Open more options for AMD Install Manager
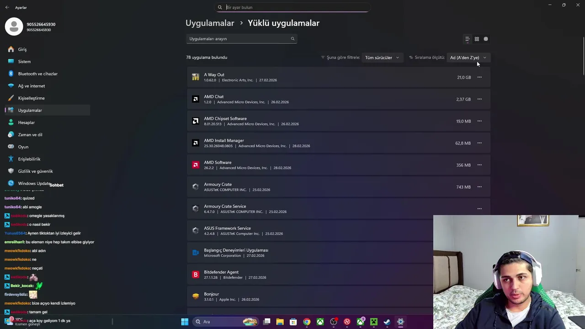The width and height of the screenshot is (585, 329). click(479, 143)
